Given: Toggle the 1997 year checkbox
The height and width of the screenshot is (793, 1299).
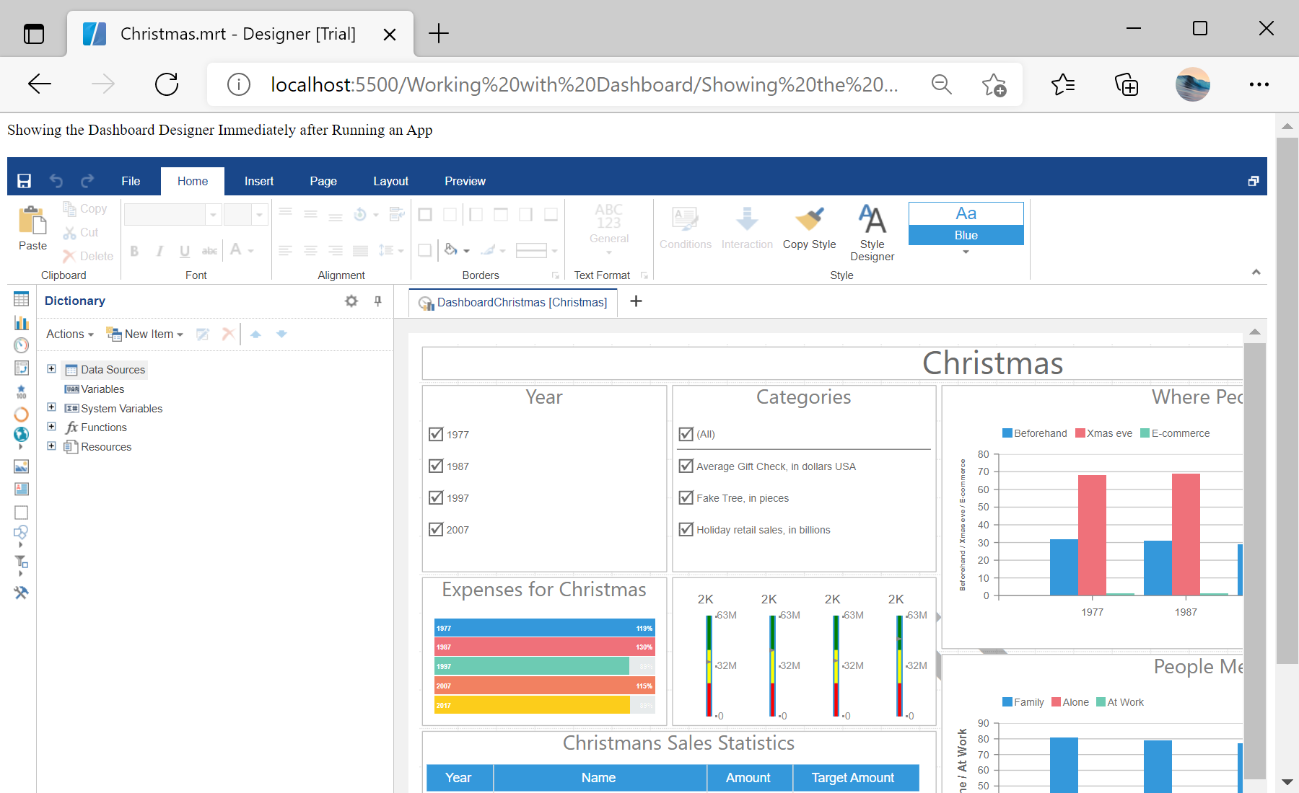Looking at the screenshot, I should [436, 497].
